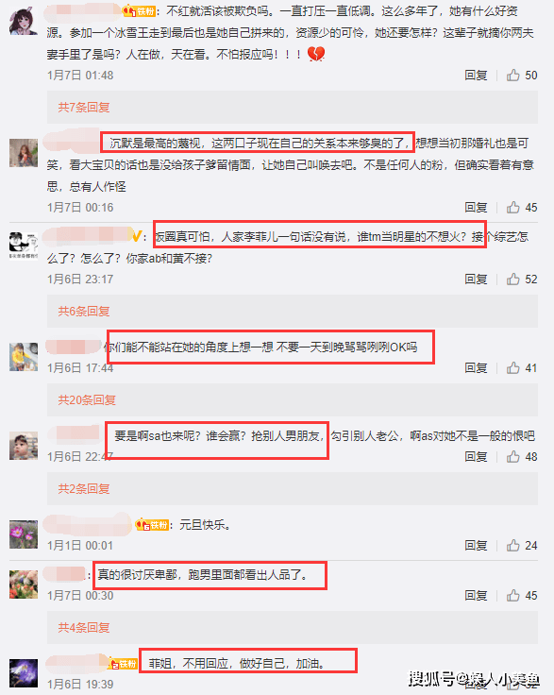Like the comment showing 41 likes
554x695 pixels.
(512, 367)
